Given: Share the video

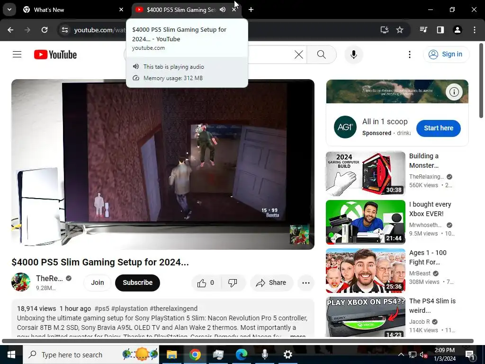Looking at the screenshot, I should (271, 282).
